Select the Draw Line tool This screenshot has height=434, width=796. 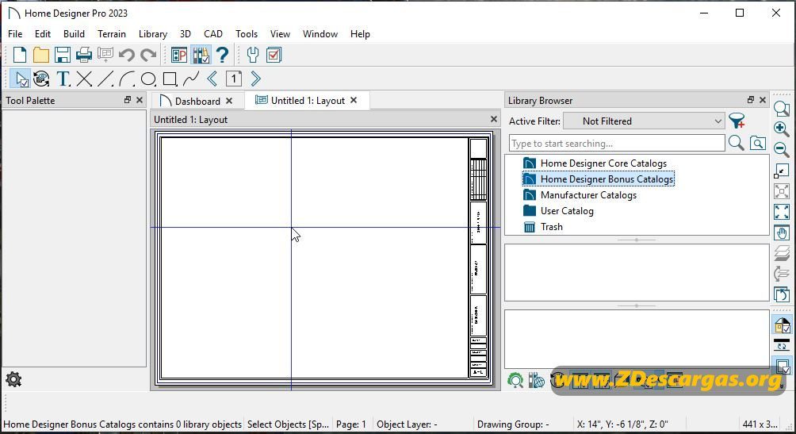click(x=105, y=79)
